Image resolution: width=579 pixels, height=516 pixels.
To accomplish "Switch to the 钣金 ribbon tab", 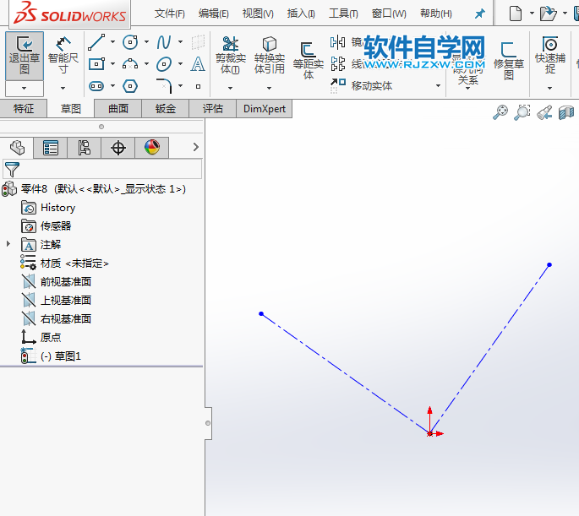I will [166, 108].
